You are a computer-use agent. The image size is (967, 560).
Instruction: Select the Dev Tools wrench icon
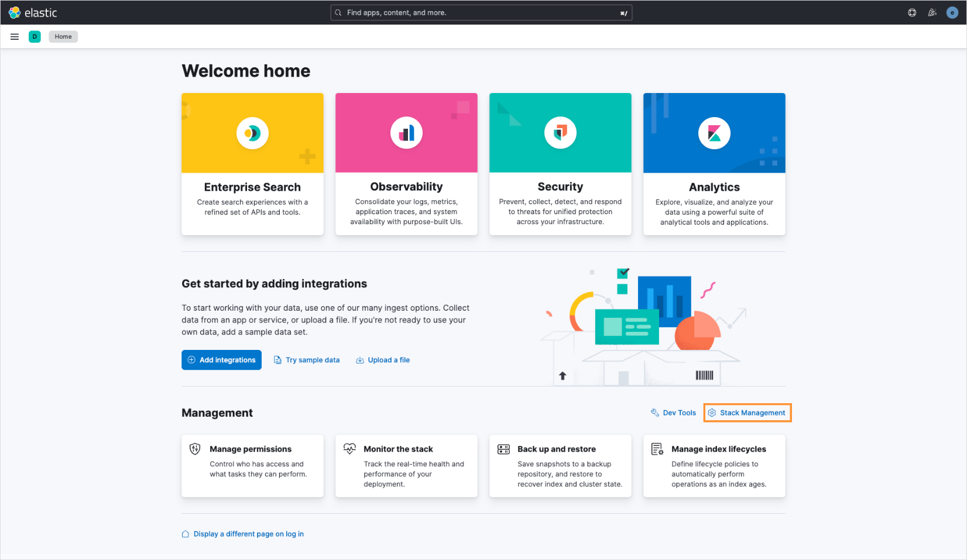pos(654,413)
